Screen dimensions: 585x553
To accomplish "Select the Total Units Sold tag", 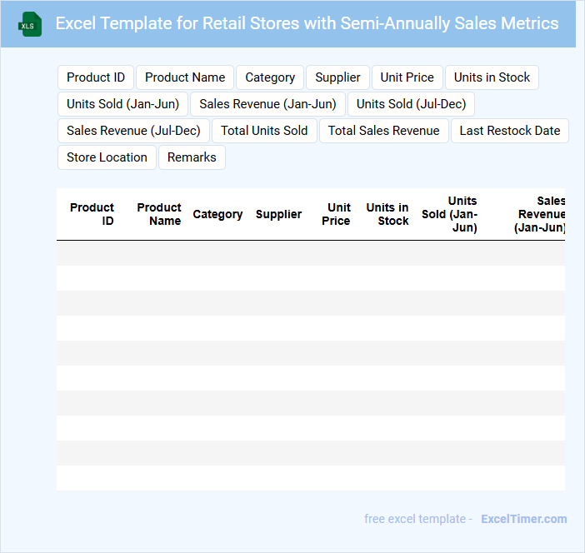I will pyautogui.click(x=264, y=131).
